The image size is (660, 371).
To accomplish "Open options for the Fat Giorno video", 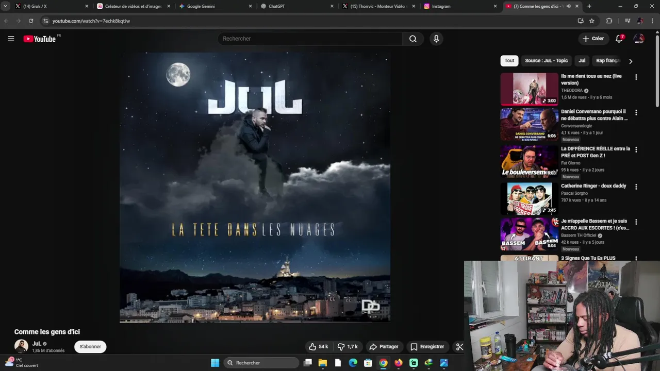I will (636, 149).
